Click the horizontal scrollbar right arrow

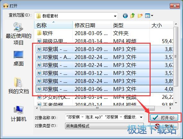coord(171,108)
